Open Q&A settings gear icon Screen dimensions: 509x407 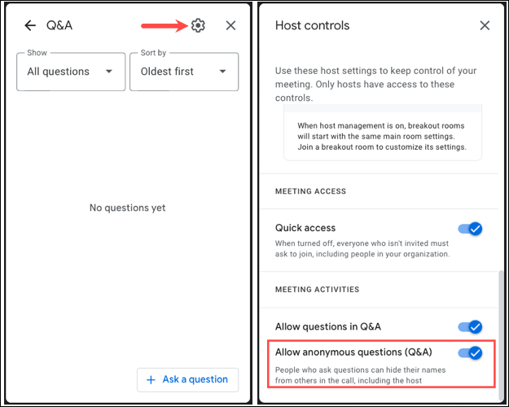[x=198, y=25]
